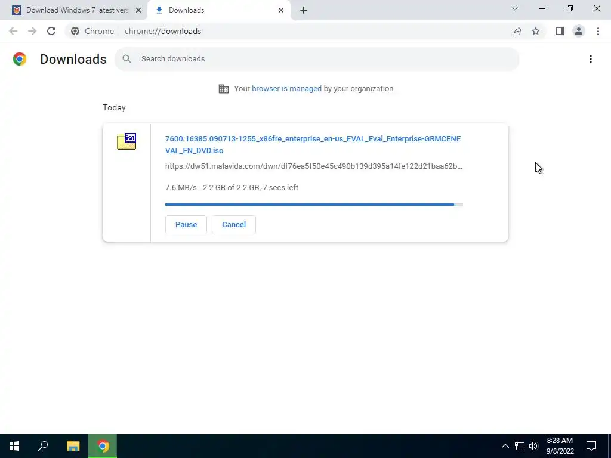
Task: Click the share this page icon
Action: click(517, 31)
